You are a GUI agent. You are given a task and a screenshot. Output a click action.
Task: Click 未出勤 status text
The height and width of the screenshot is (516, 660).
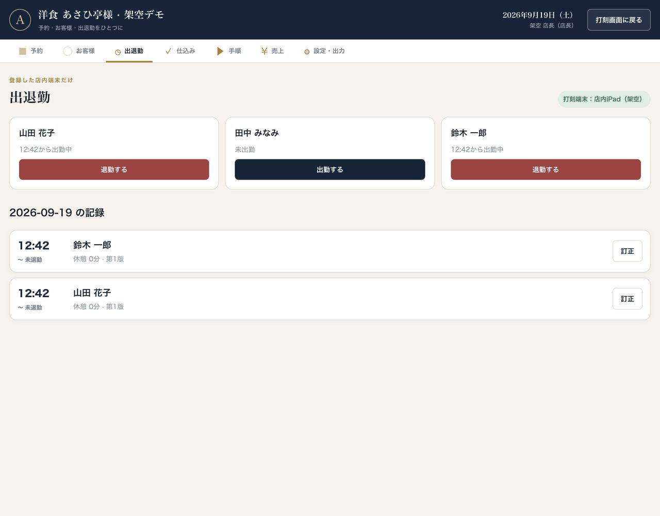245,149
